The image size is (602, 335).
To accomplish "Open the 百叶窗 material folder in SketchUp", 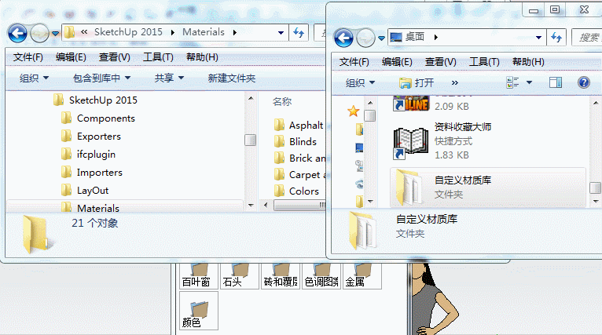I will (199, 276).
